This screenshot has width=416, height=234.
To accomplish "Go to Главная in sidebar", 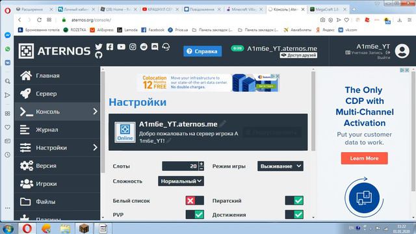I will click(57, 75).
